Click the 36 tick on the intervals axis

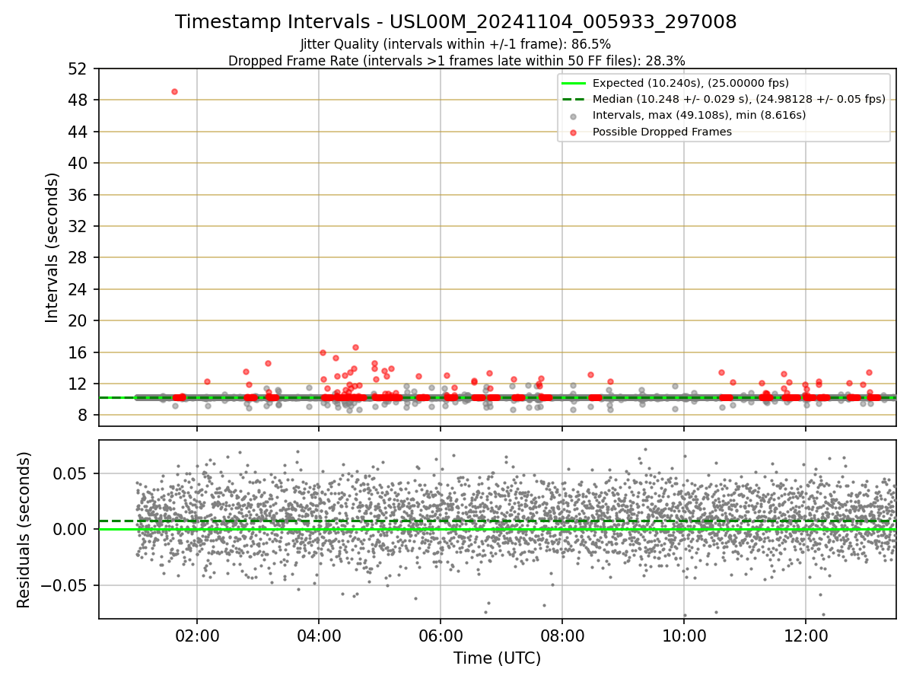tap(80, 195)
